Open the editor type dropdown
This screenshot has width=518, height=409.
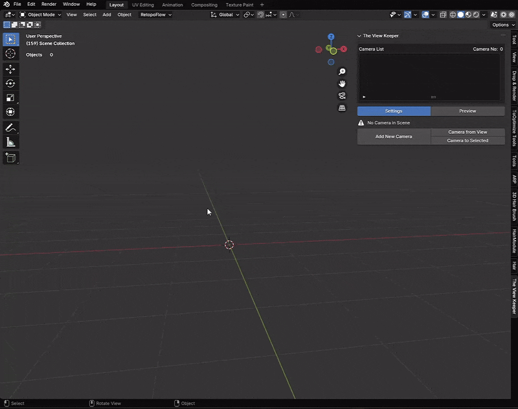[x=9, y=14]
